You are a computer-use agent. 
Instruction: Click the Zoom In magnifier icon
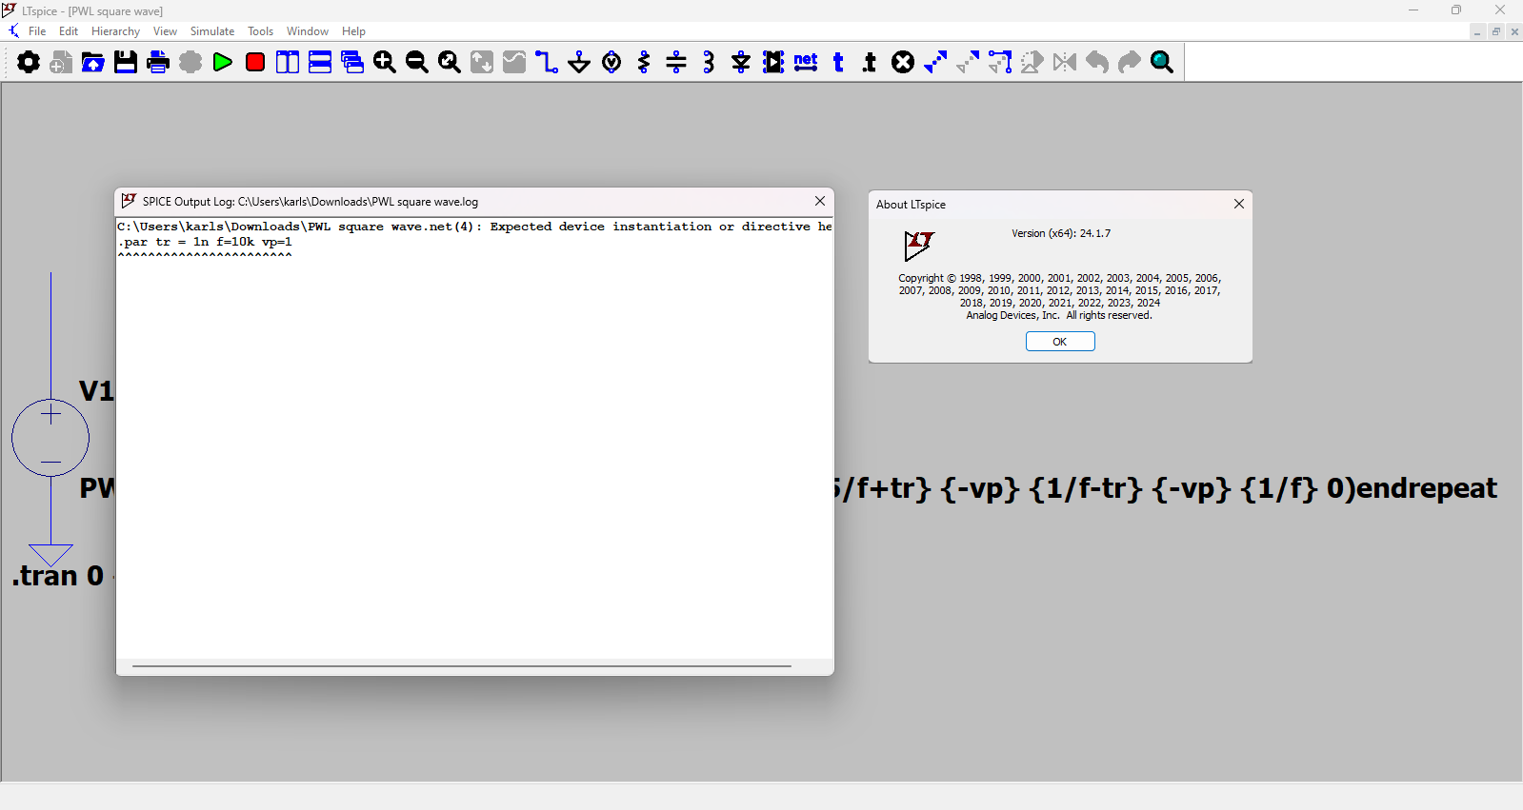pyautogui.click(x=385, y=62)
